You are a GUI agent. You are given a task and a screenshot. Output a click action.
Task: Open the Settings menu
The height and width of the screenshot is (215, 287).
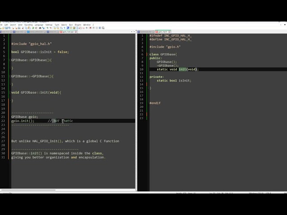click(49, 25)
